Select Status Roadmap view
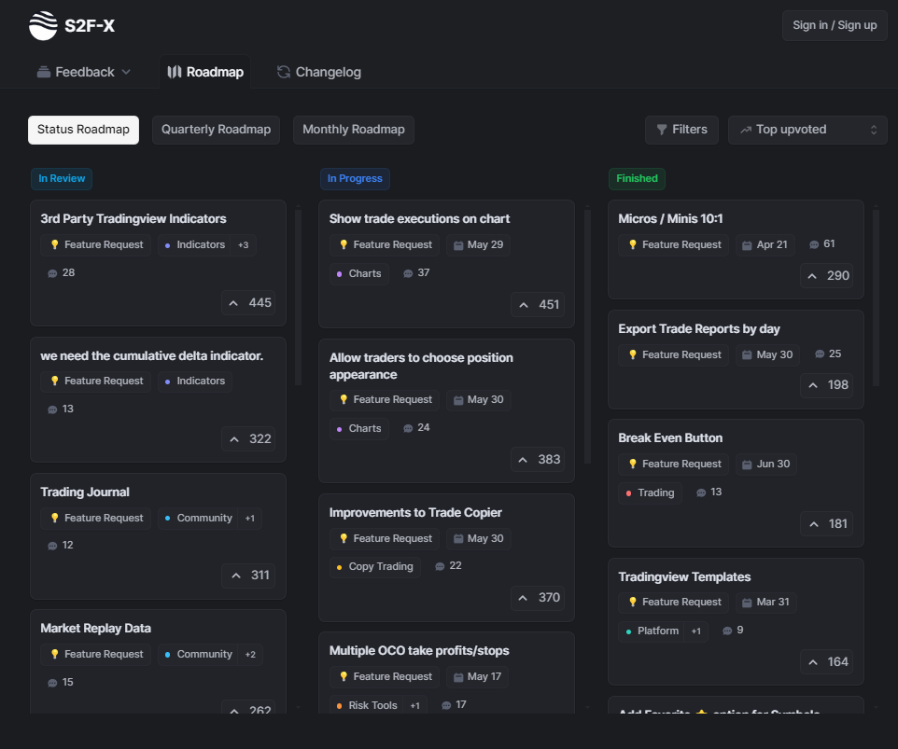The width and height of the screenshot is (898, 749). coord(84,130)
